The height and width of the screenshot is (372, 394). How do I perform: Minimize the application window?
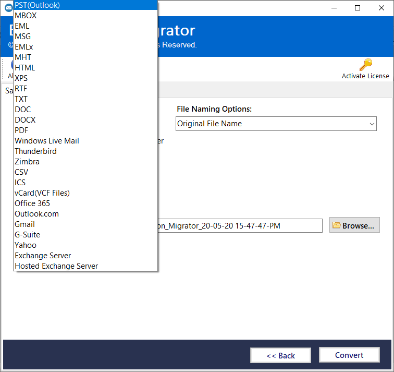(x=334, y=8)
